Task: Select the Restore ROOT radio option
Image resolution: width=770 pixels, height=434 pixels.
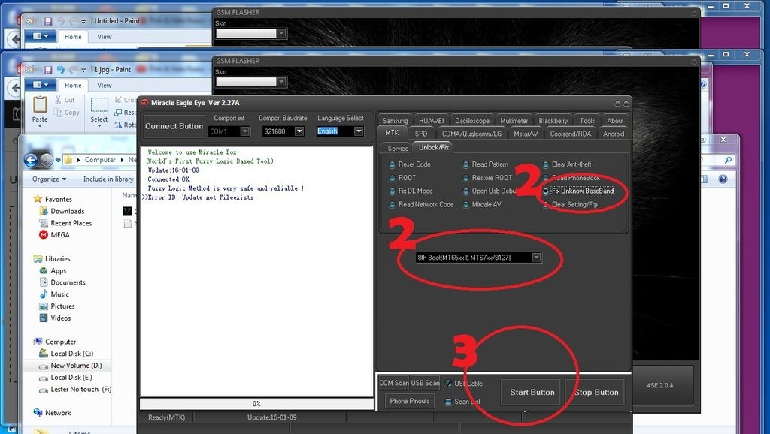Action: pos(465,179)
